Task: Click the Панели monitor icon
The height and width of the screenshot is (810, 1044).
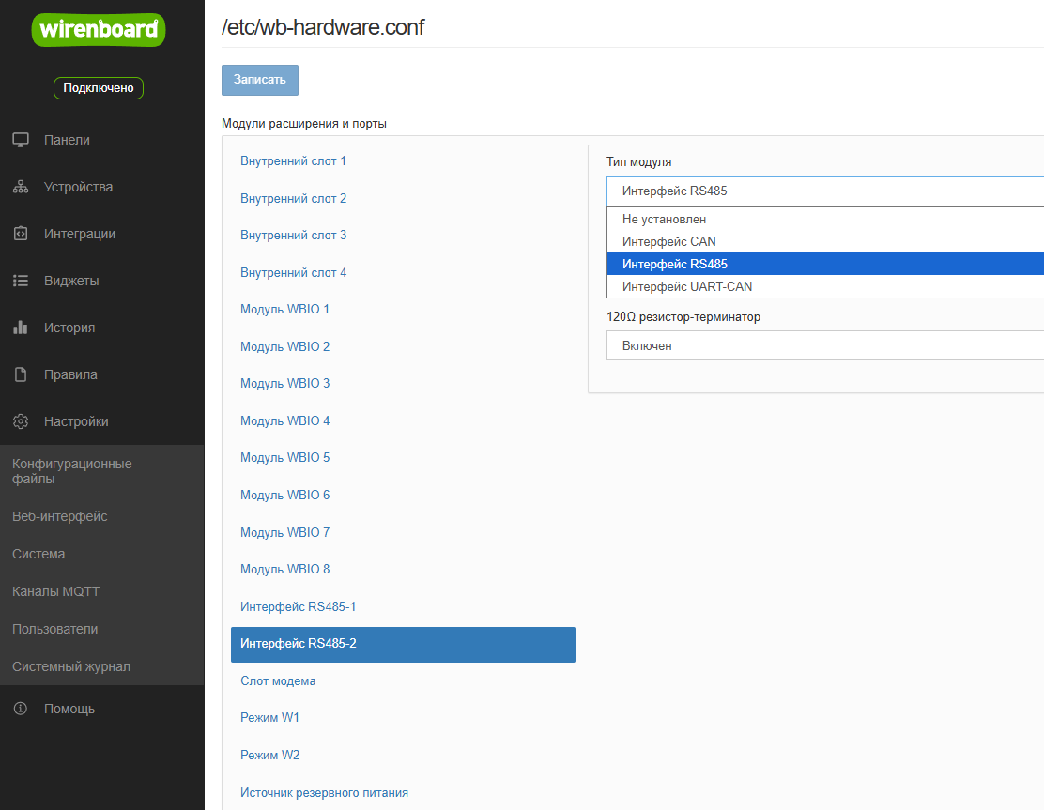Action: pyautogui.click(x=21, y=140)
